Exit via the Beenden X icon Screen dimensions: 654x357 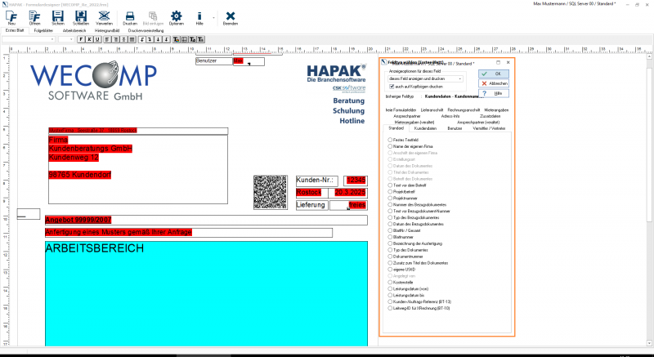[231, 17]
